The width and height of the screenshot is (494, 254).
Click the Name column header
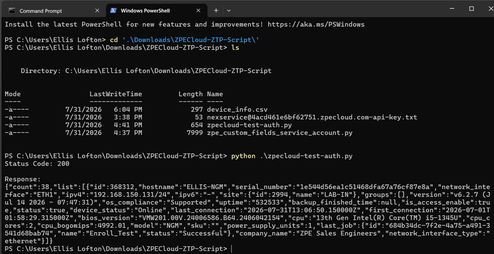point(215,94)
